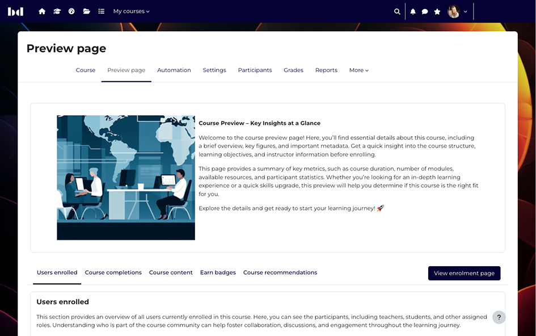Click the View enrolment page button
536x336 pixels.
(464, 273)
